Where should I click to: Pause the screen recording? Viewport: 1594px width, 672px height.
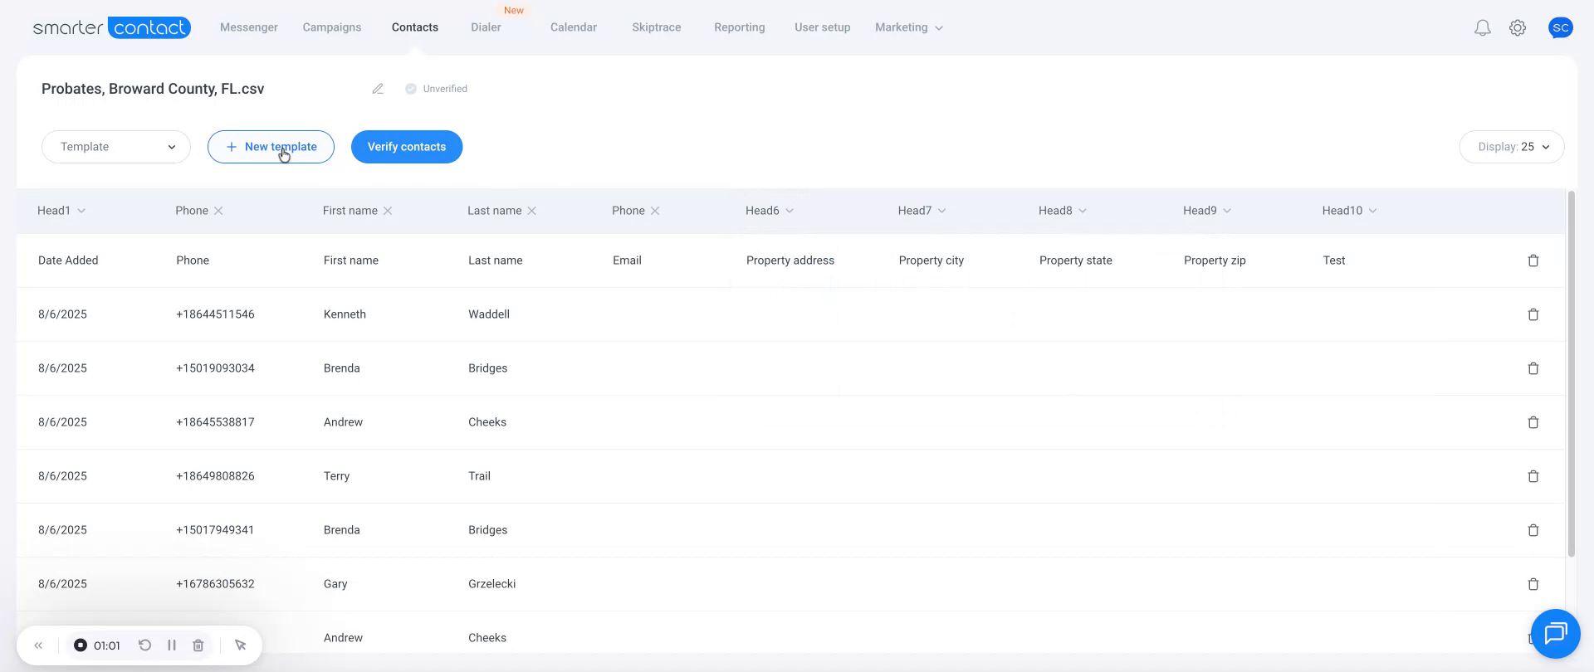172,645
